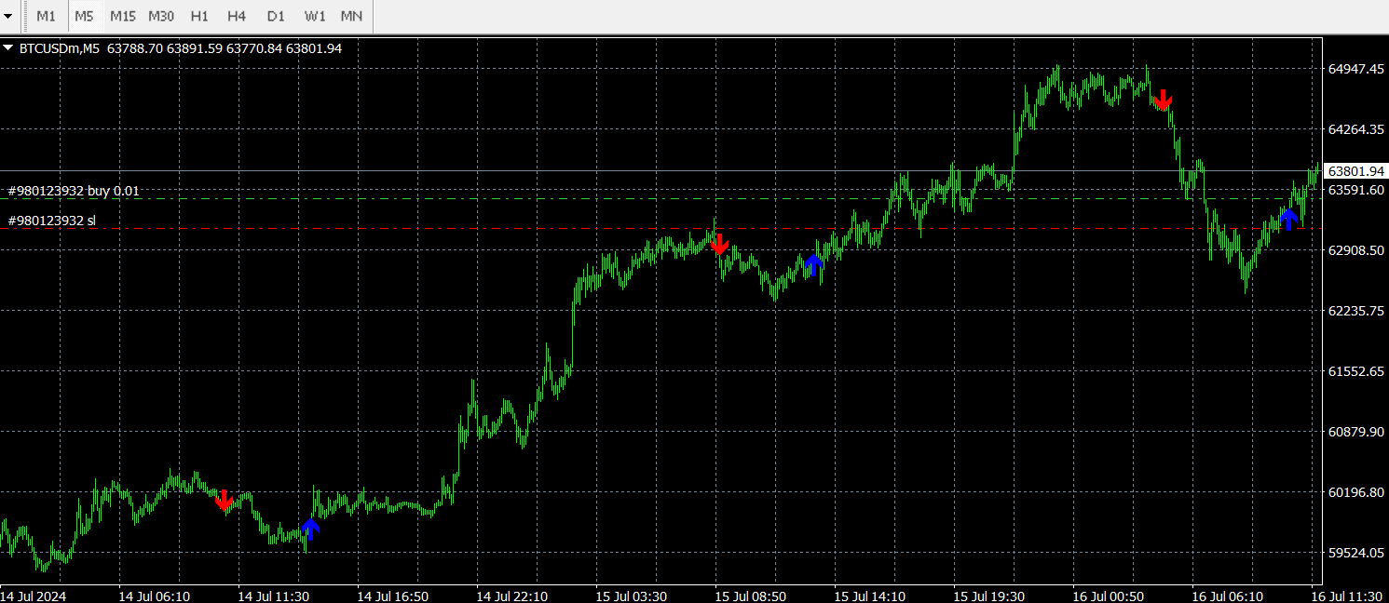Open the dropdown arrow left of M1
This screenshot has height=603, width=1389.
[x=10, y=16]
